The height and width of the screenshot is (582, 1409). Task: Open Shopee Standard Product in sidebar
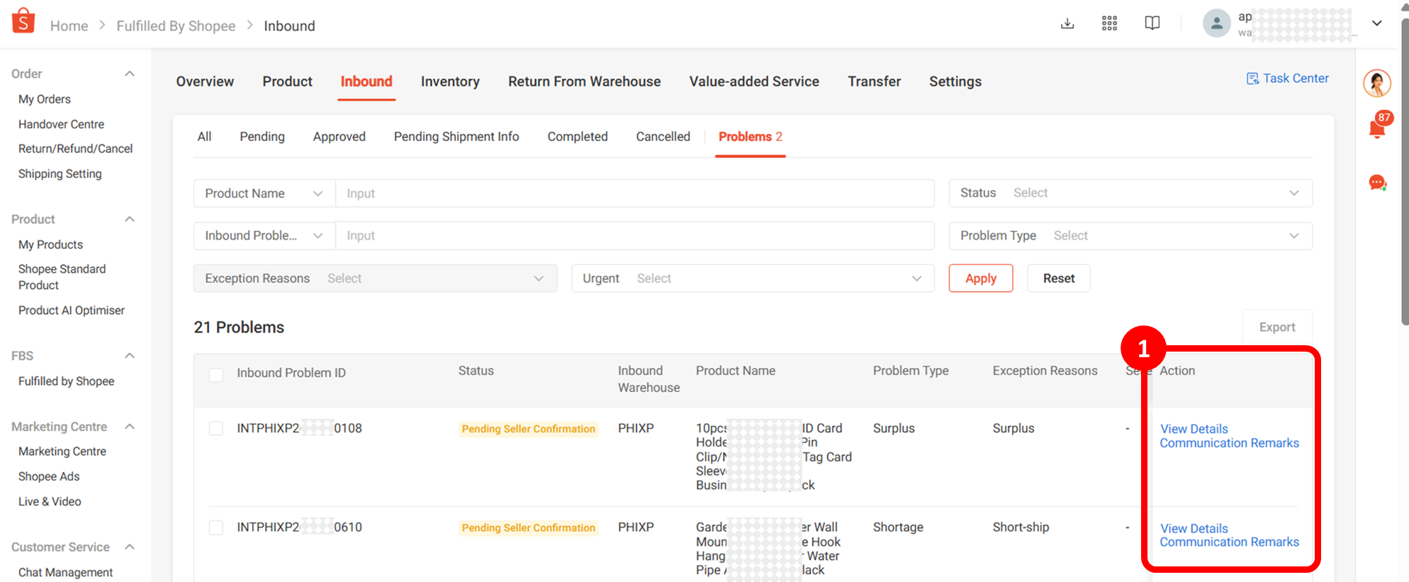tap(62, 277)
